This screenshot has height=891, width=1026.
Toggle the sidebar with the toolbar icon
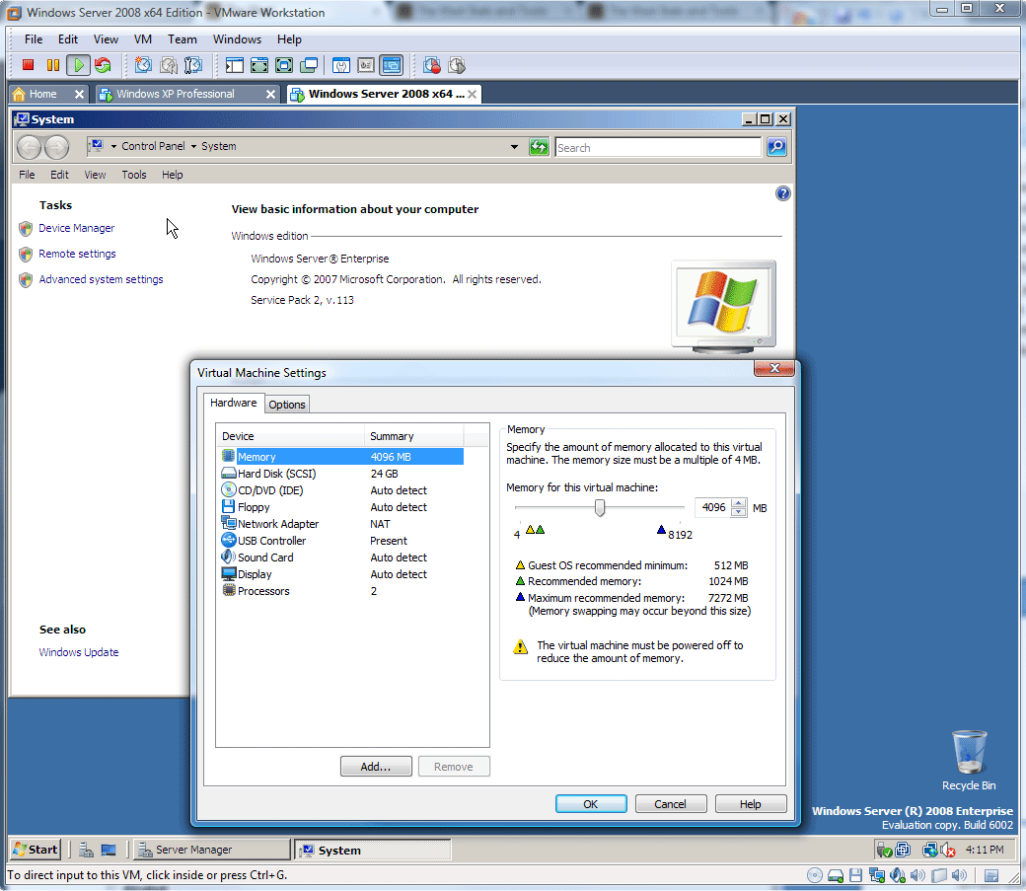click(x=234, y=65)
